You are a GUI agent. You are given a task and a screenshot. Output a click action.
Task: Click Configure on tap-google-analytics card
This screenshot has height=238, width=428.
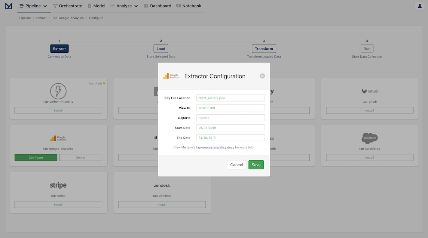click(36, 158)
